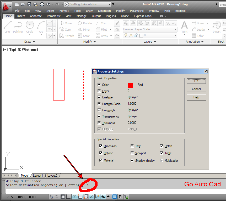Click the layer color square swatch

(x=141, y=35)
